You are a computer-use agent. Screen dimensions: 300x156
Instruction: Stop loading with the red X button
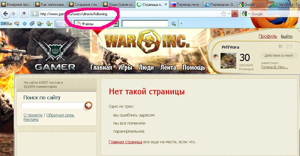[x=235, y=14]
